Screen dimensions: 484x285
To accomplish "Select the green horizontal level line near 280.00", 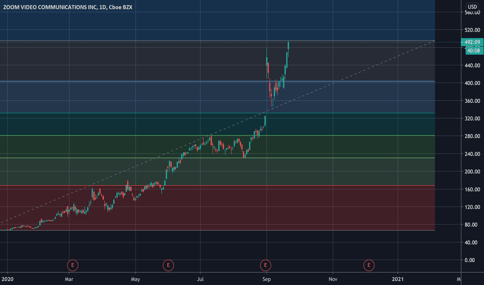I will click(217, 136).
